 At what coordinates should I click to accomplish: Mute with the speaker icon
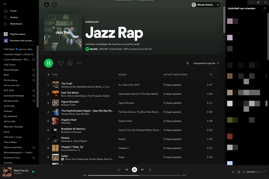[243, 172]
